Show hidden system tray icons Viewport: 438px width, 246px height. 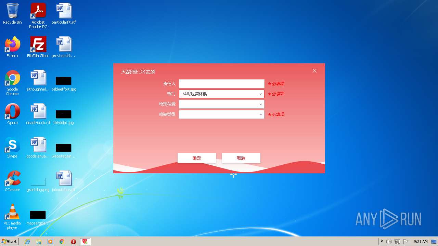[382, 242]
